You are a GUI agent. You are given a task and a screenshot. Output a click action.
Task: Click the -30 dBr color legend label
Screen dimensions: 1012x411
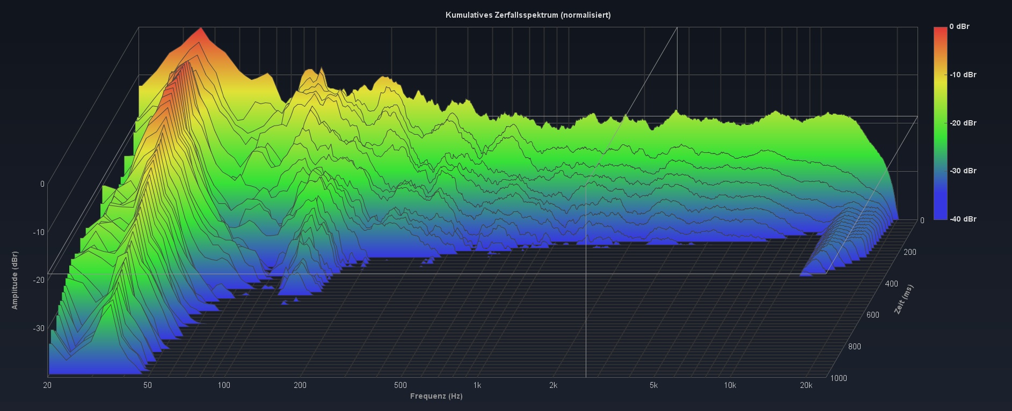point(963,171)
